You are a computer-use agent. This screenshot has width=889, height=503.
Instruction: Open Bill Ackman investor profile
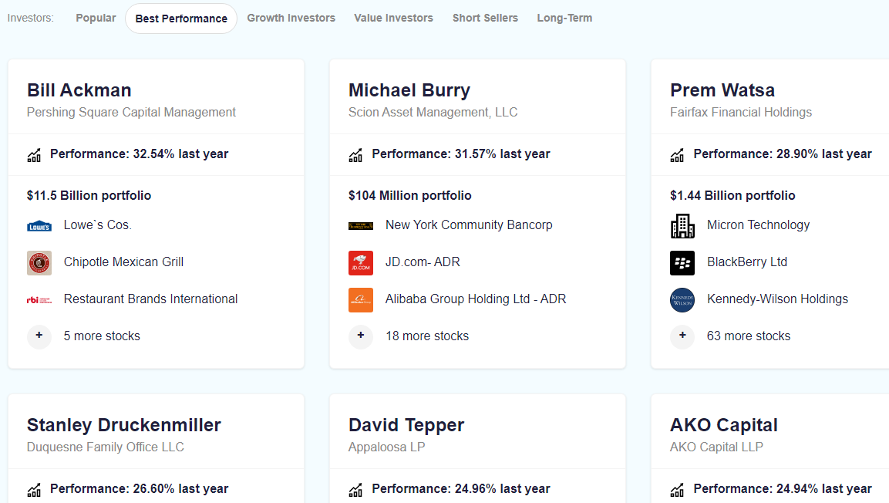coord(79,90)
